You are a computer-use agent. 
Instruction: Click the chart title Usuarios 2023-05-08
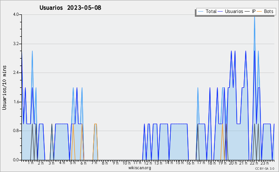(x=70, y=7)
